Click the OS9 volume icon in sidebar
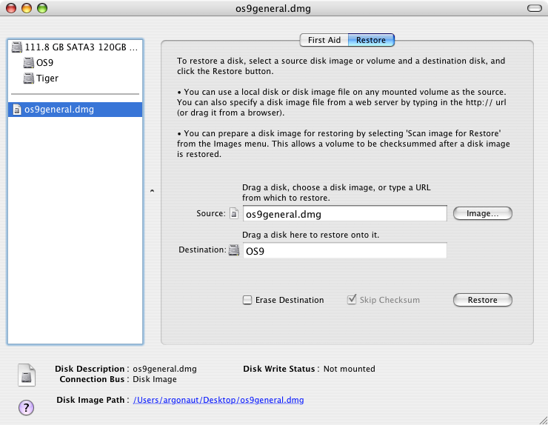Viewport: 548px width, 425px height. pyautogui.click(x=28, y=62)
